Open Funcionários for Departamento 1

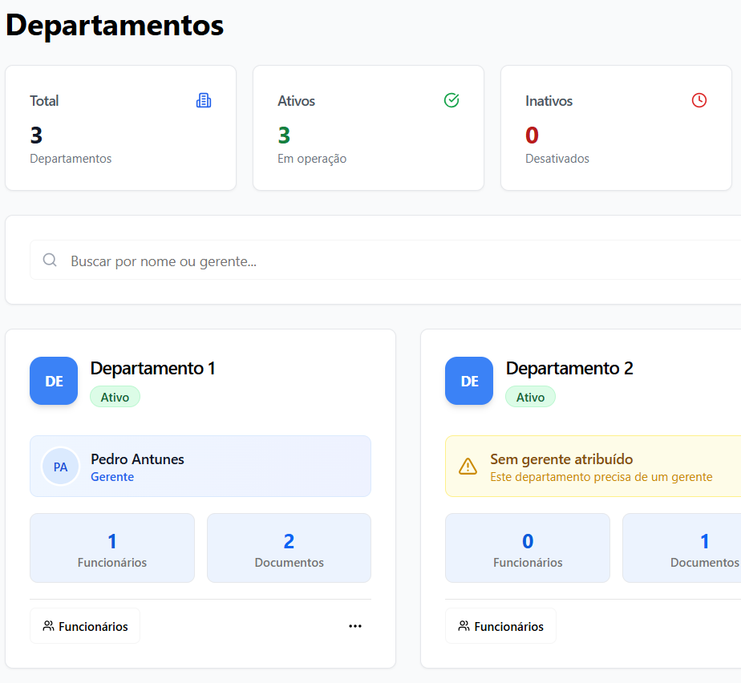tap(85, 625)
